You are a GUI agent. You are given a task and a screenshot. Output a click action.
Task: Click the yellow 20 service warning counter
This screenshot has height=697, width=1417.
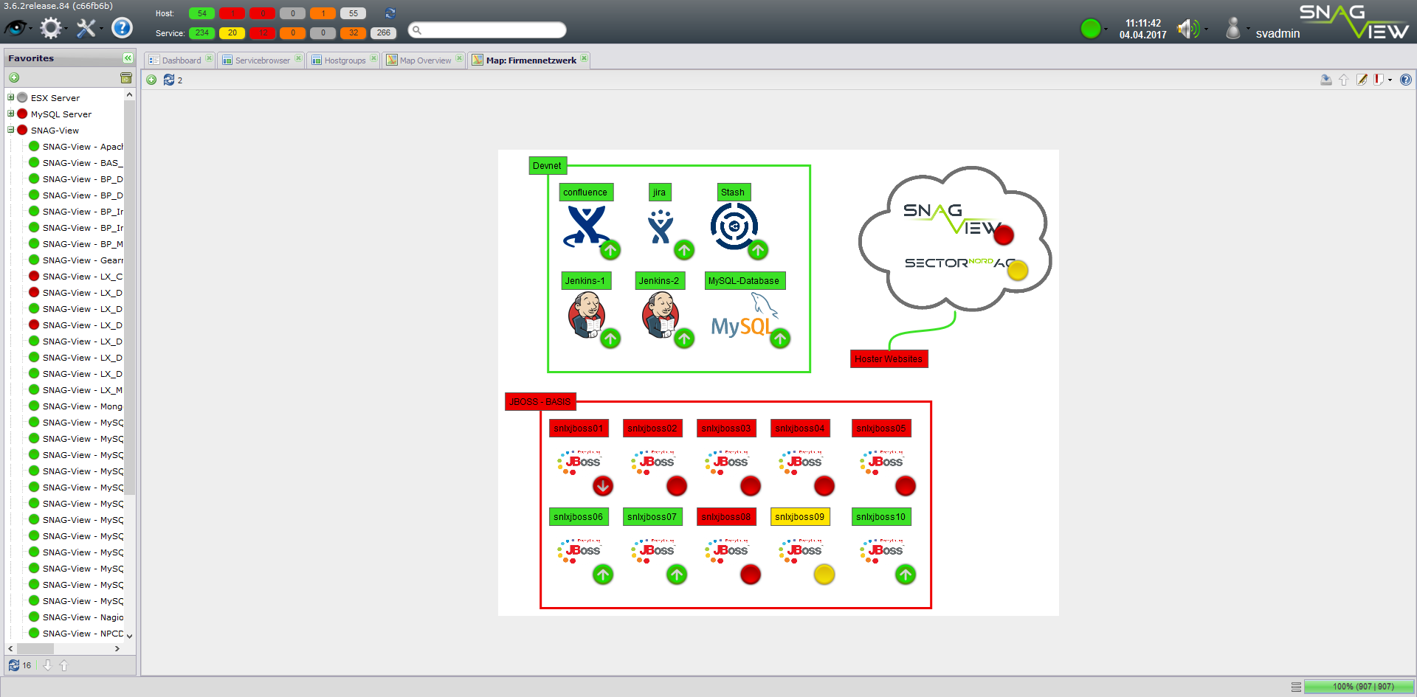pos(232,32)
